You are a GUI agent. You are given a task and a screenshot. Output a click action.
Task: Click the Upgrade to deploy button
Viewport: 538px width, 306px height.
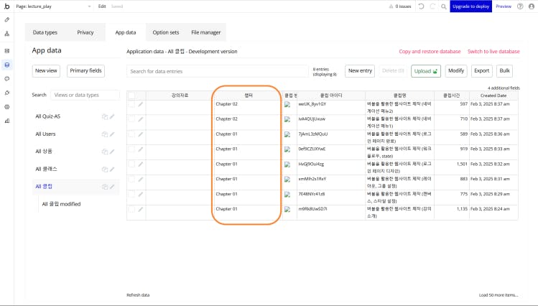(470, 6)
